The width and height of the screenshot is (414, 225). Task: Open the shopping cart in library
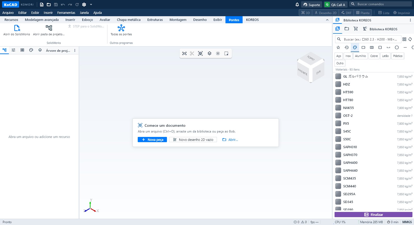point(356,29)
